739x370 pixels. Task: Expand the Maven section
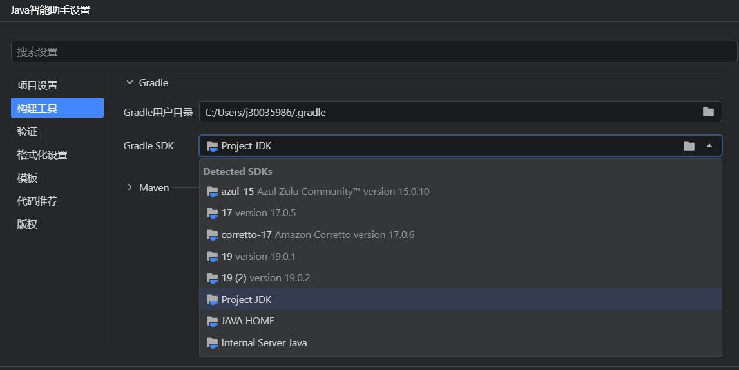(130, 187)
